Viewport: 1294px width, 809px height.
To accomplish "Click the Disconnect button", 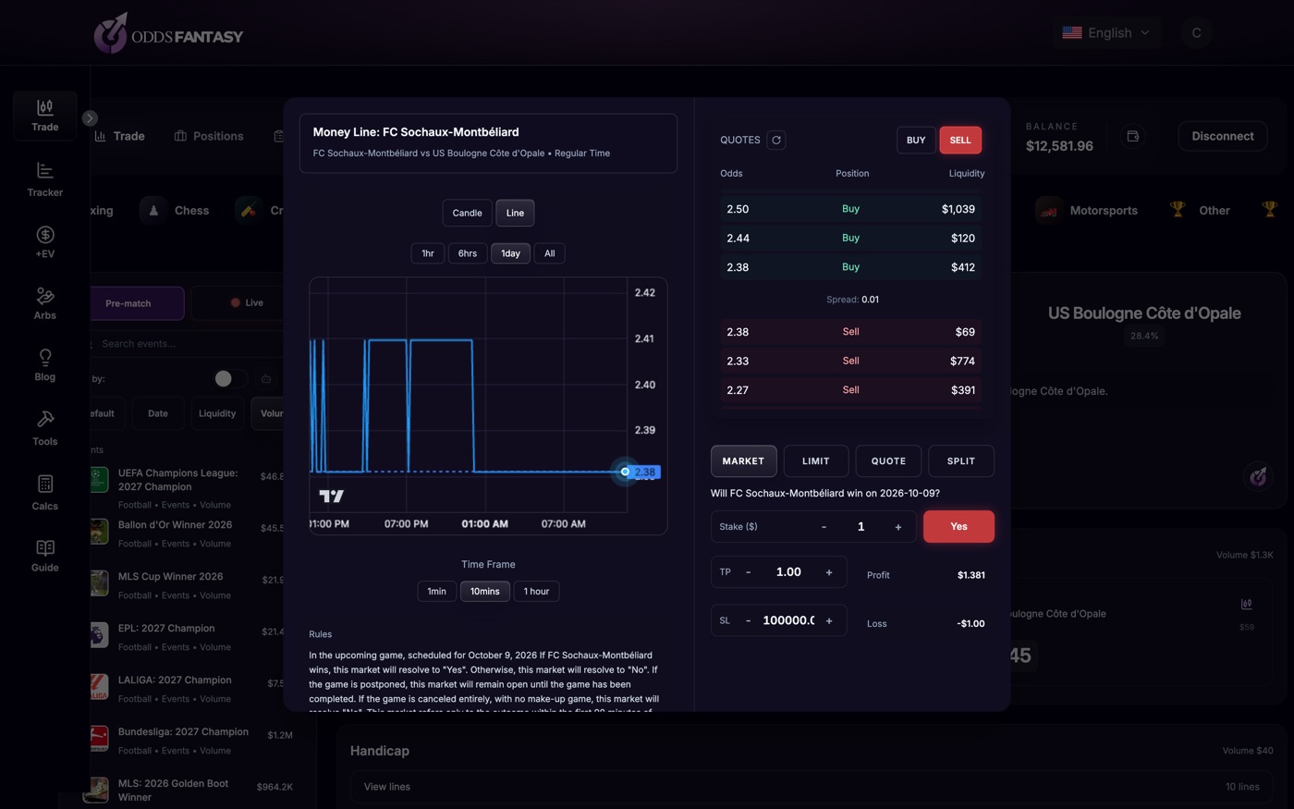I will pos(1222,136).
